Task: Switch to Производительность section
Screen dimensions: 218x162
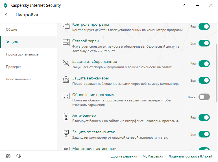Action: pos(29,54)
